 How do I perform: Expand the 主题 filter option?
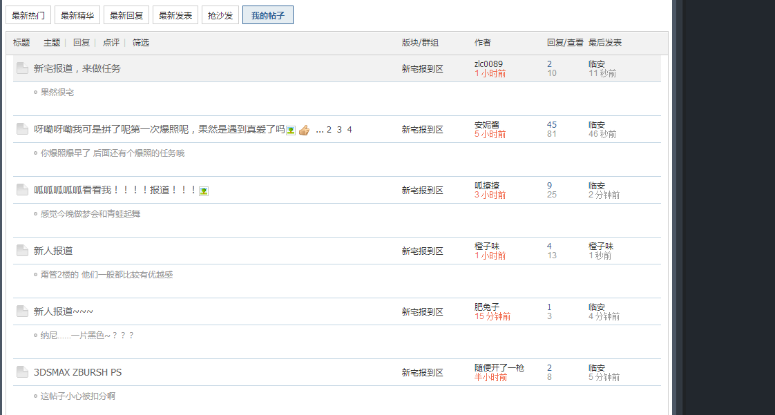[52, 43]
